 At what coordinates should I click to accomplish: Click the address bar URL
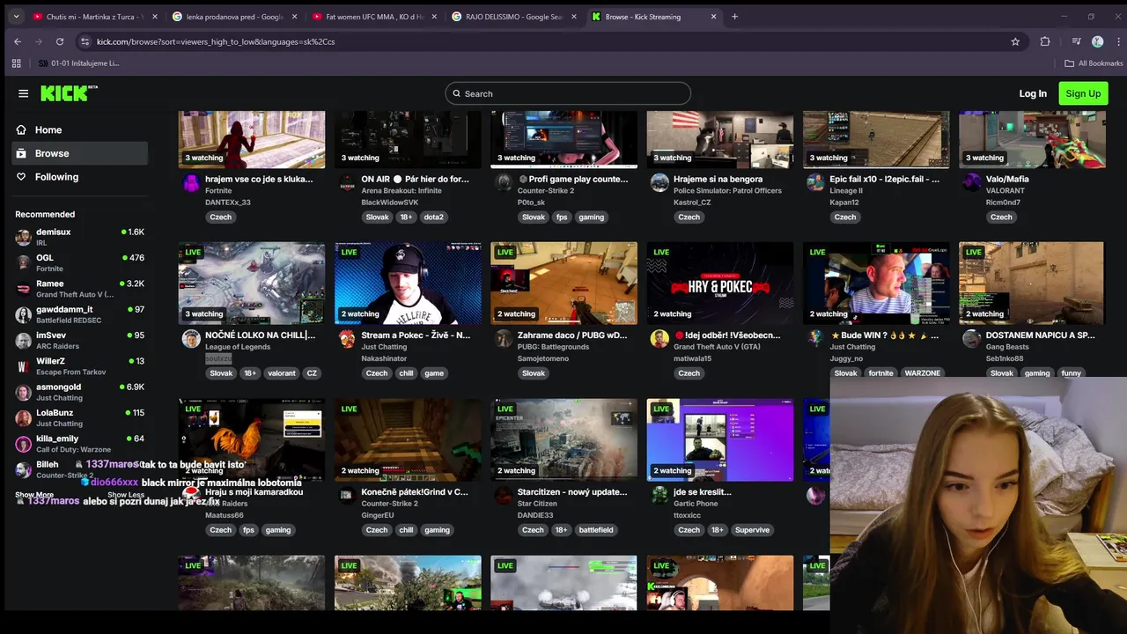(x=216, y=41)
